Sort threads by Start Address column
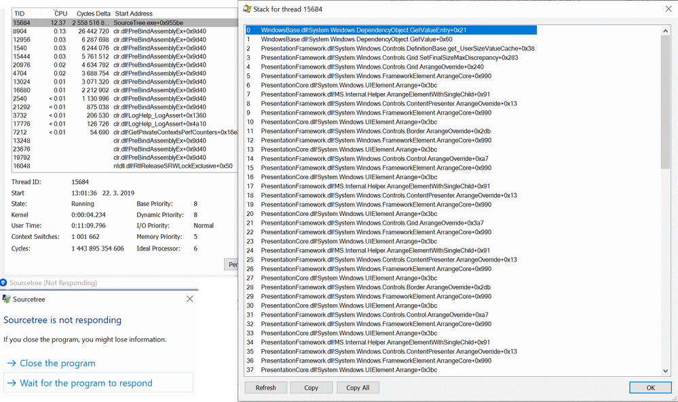678x402 pixels. pyautogui.click(x=134, y=14)
